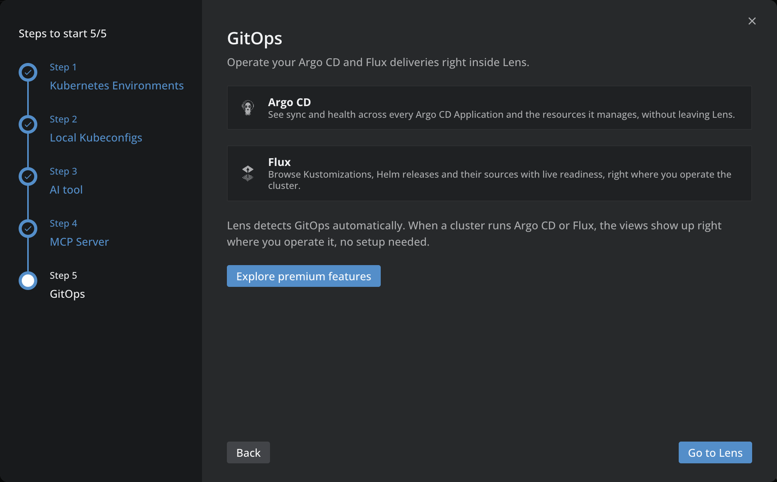
Task: Click the Step 4 label
Action: (x=63, y=223)
